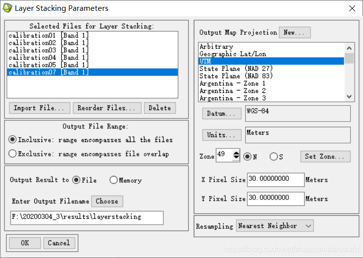This screenshot has width=363, height=258.
Task: Click the X Pixel Size input field
Action: (x=276, y=179)
